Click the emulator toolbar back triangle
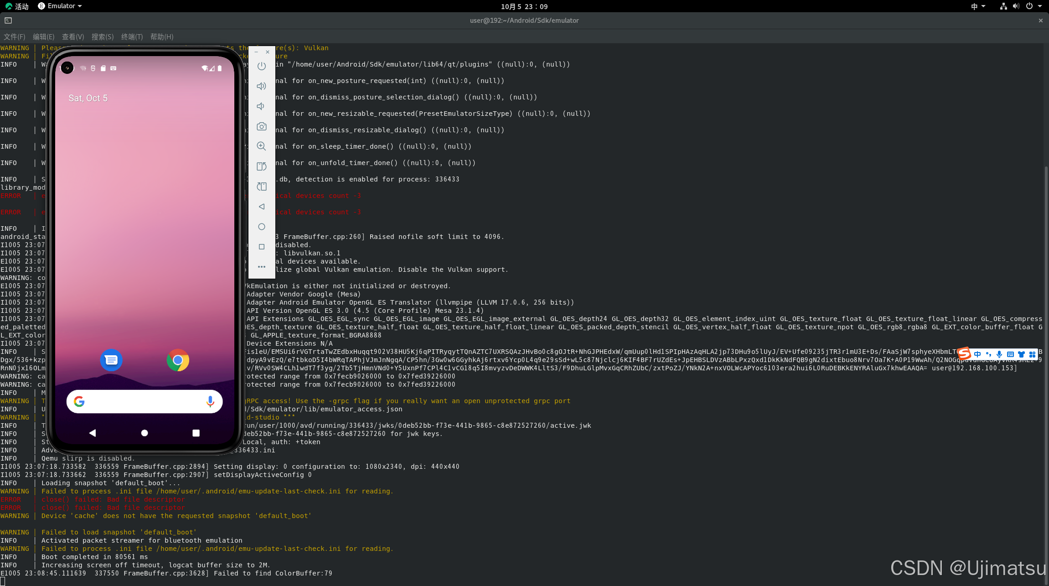Viewport: 1049px width, 586px height. (261, 207)
